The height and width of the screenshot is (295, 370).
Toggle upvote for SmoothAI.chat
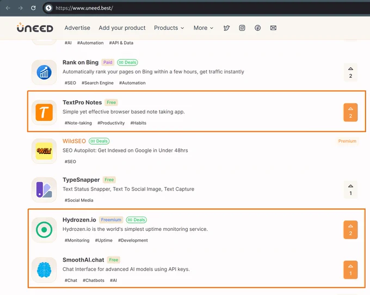350,270
